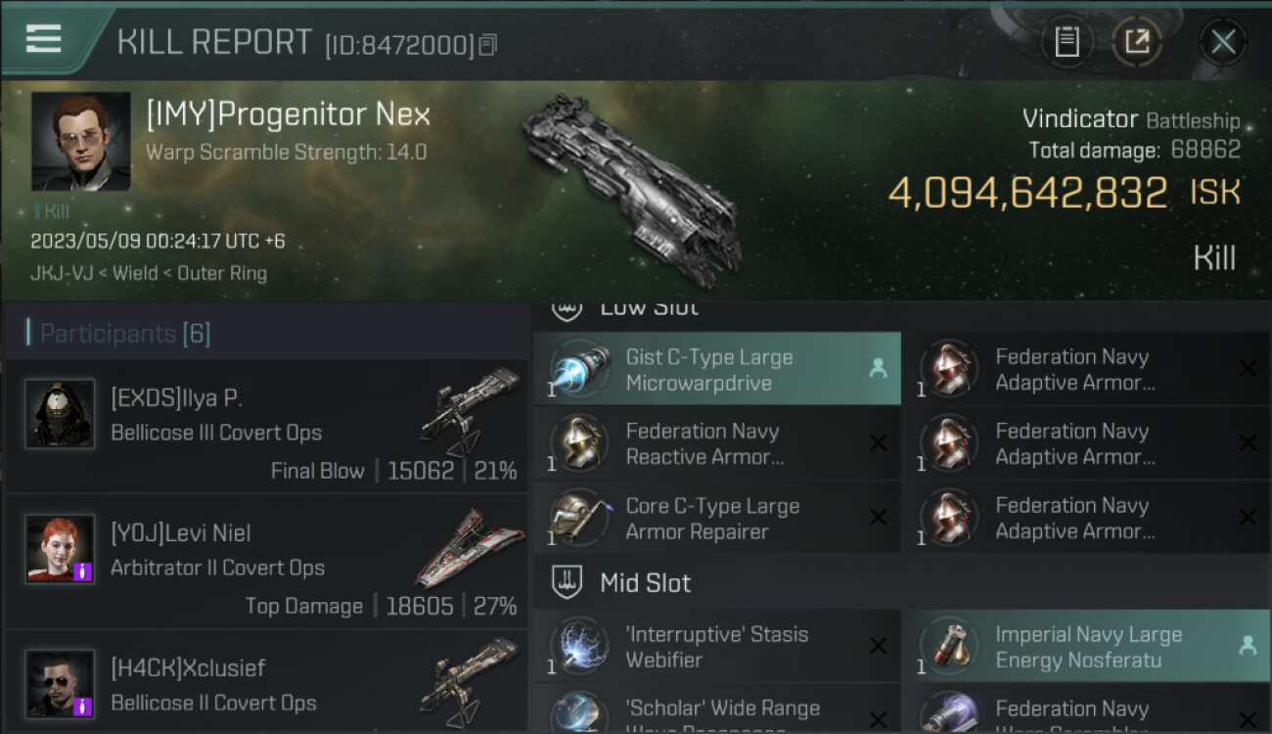
Task: Open Progenitor Nex pilot portrait
Action: click(x=81, y=142)
